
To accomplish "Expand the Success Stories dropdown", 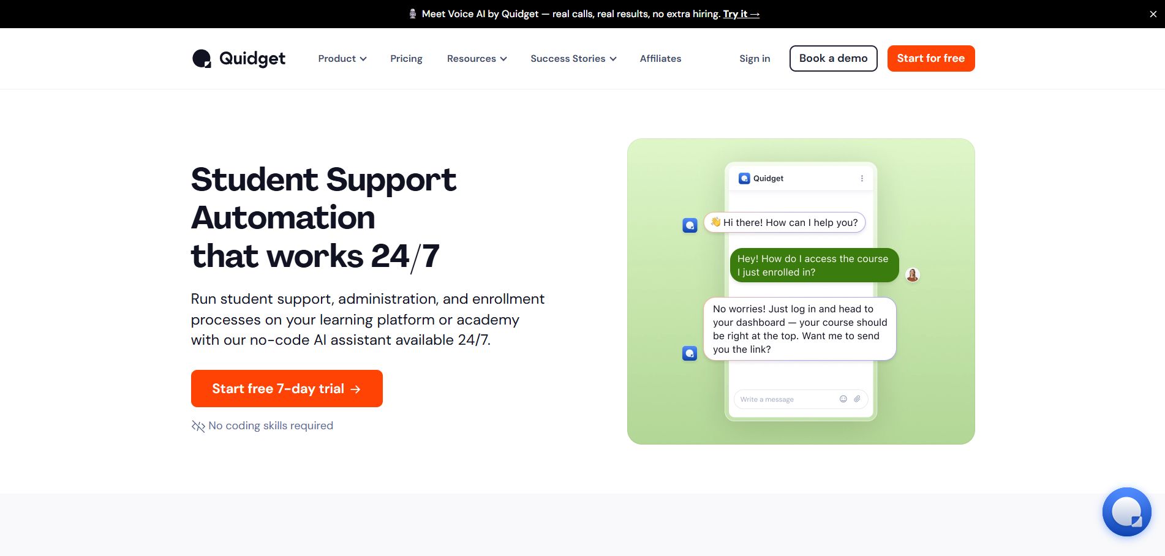I will (x=573, y=59).
